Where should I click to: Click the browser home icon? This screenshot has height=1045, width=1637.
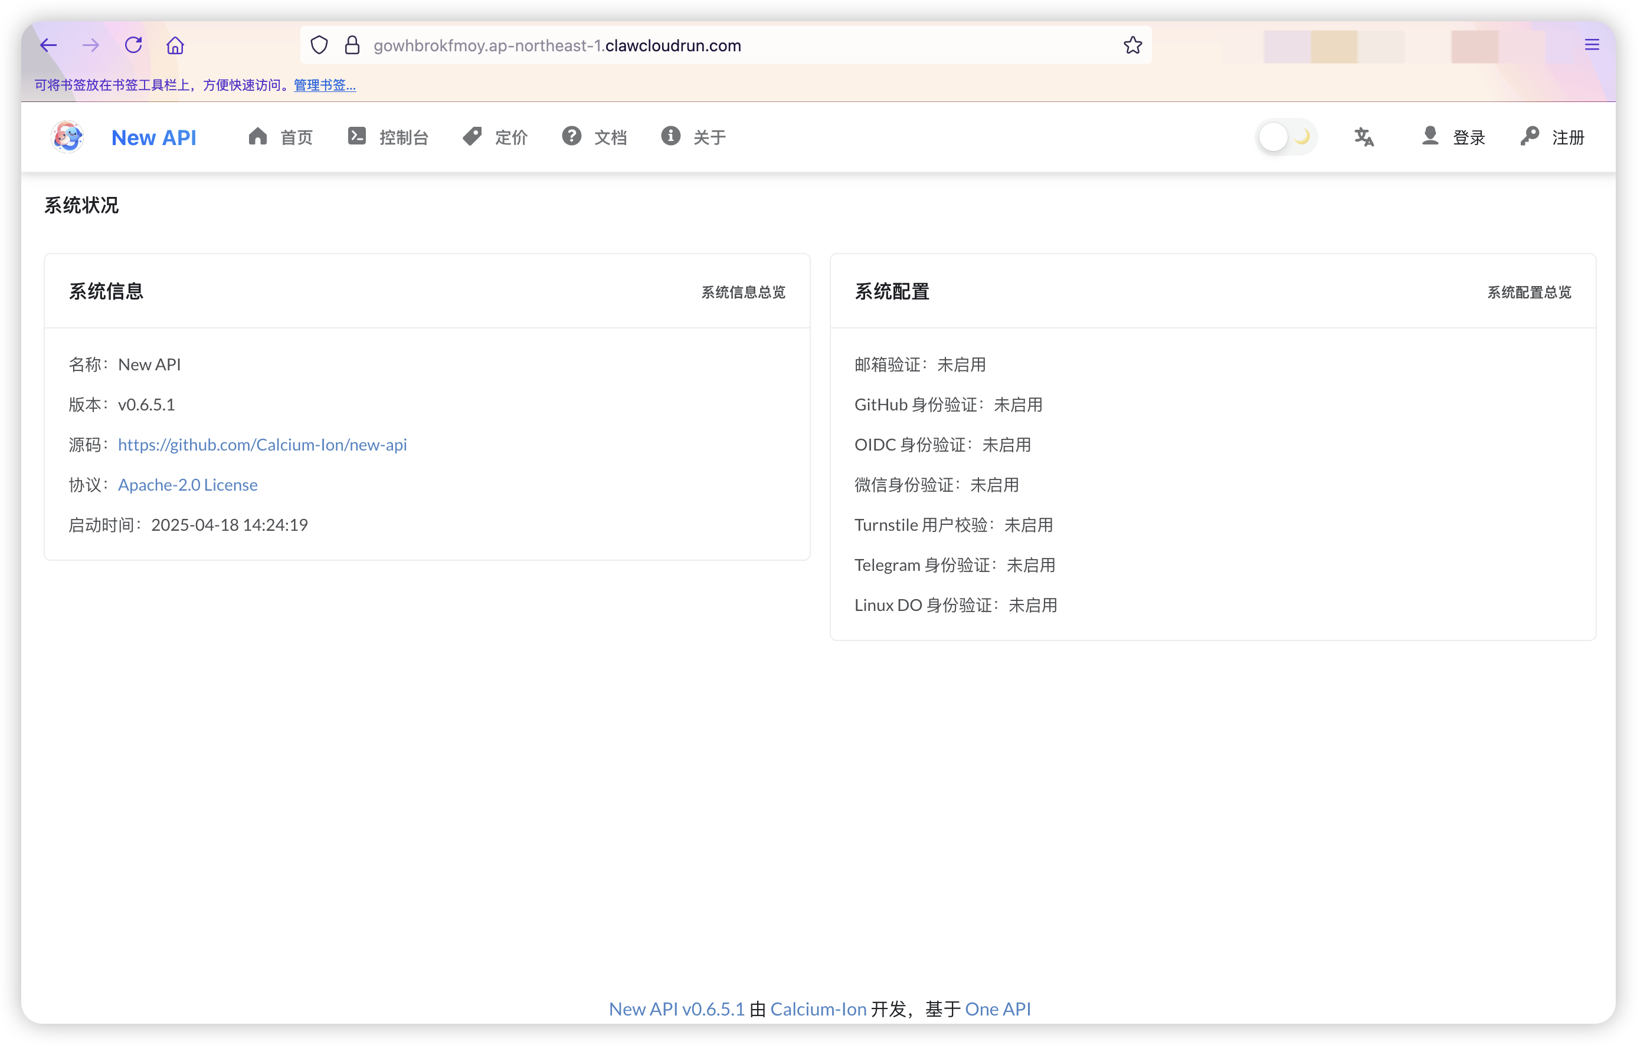[x=175, y=45]
